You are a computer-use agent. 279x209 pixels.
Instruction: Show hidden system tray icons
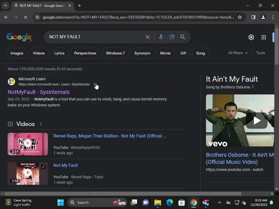point(220,202)
